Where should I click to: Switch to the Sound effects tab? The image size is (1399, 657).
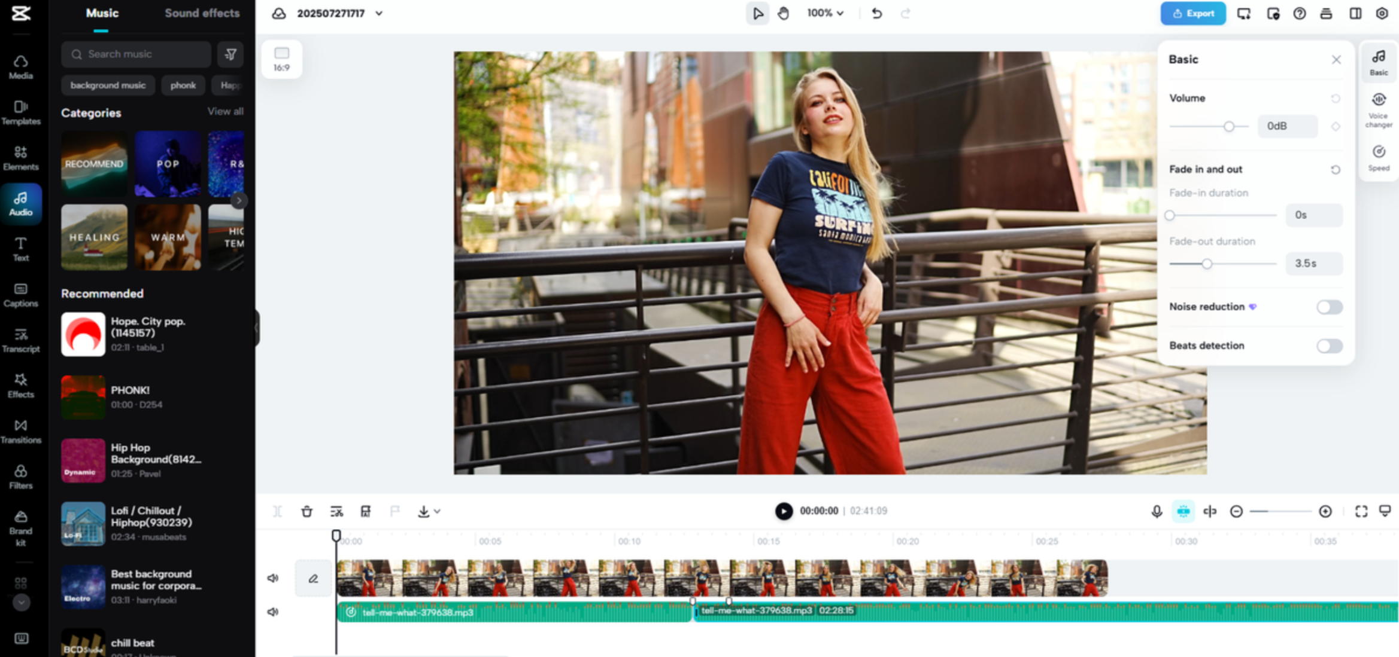(202, 13)
